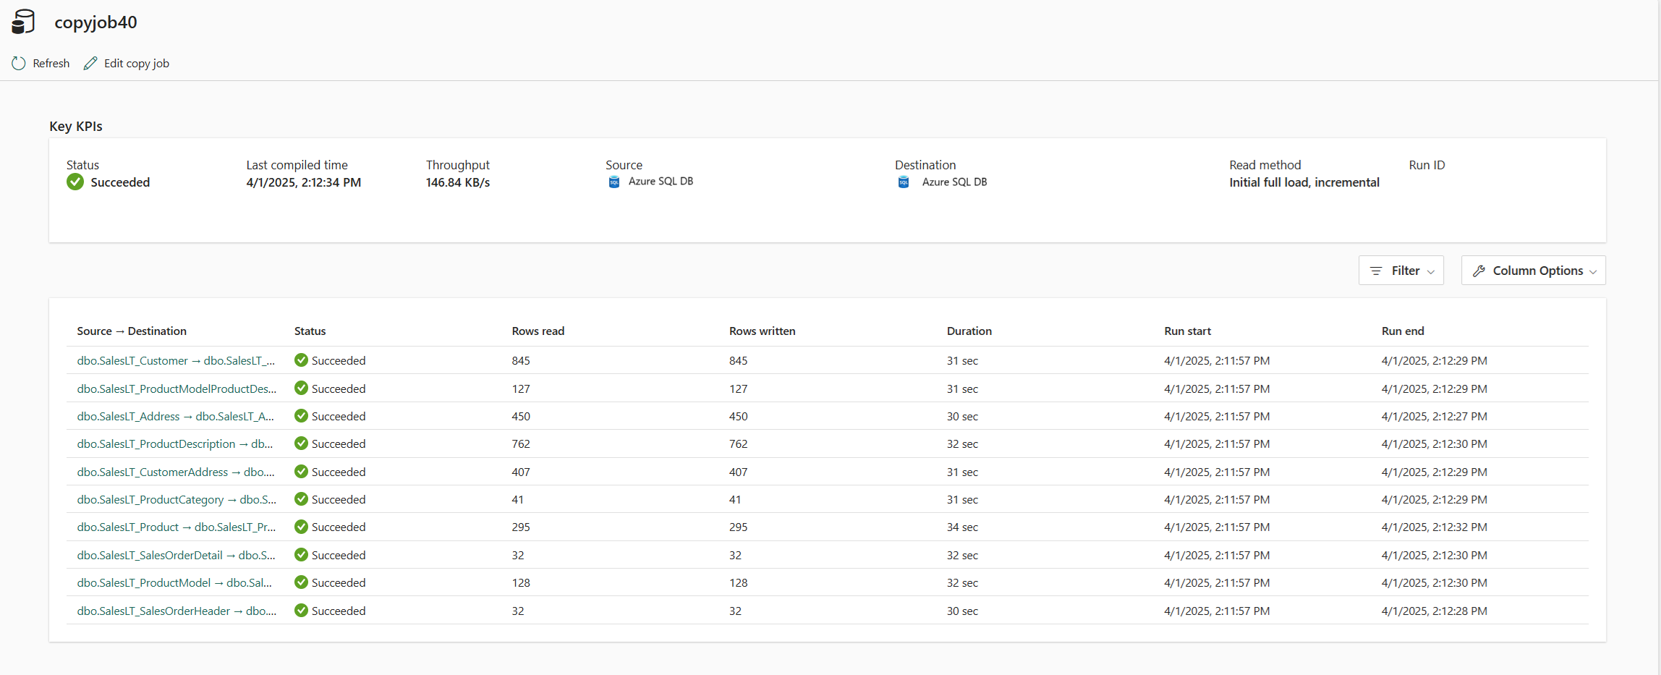The width and height of the screenshot is (1661, 675).
Task: Open the dbo.SalesLT_SalesOrderHeader copy activity link
Action: coord(176,611)
